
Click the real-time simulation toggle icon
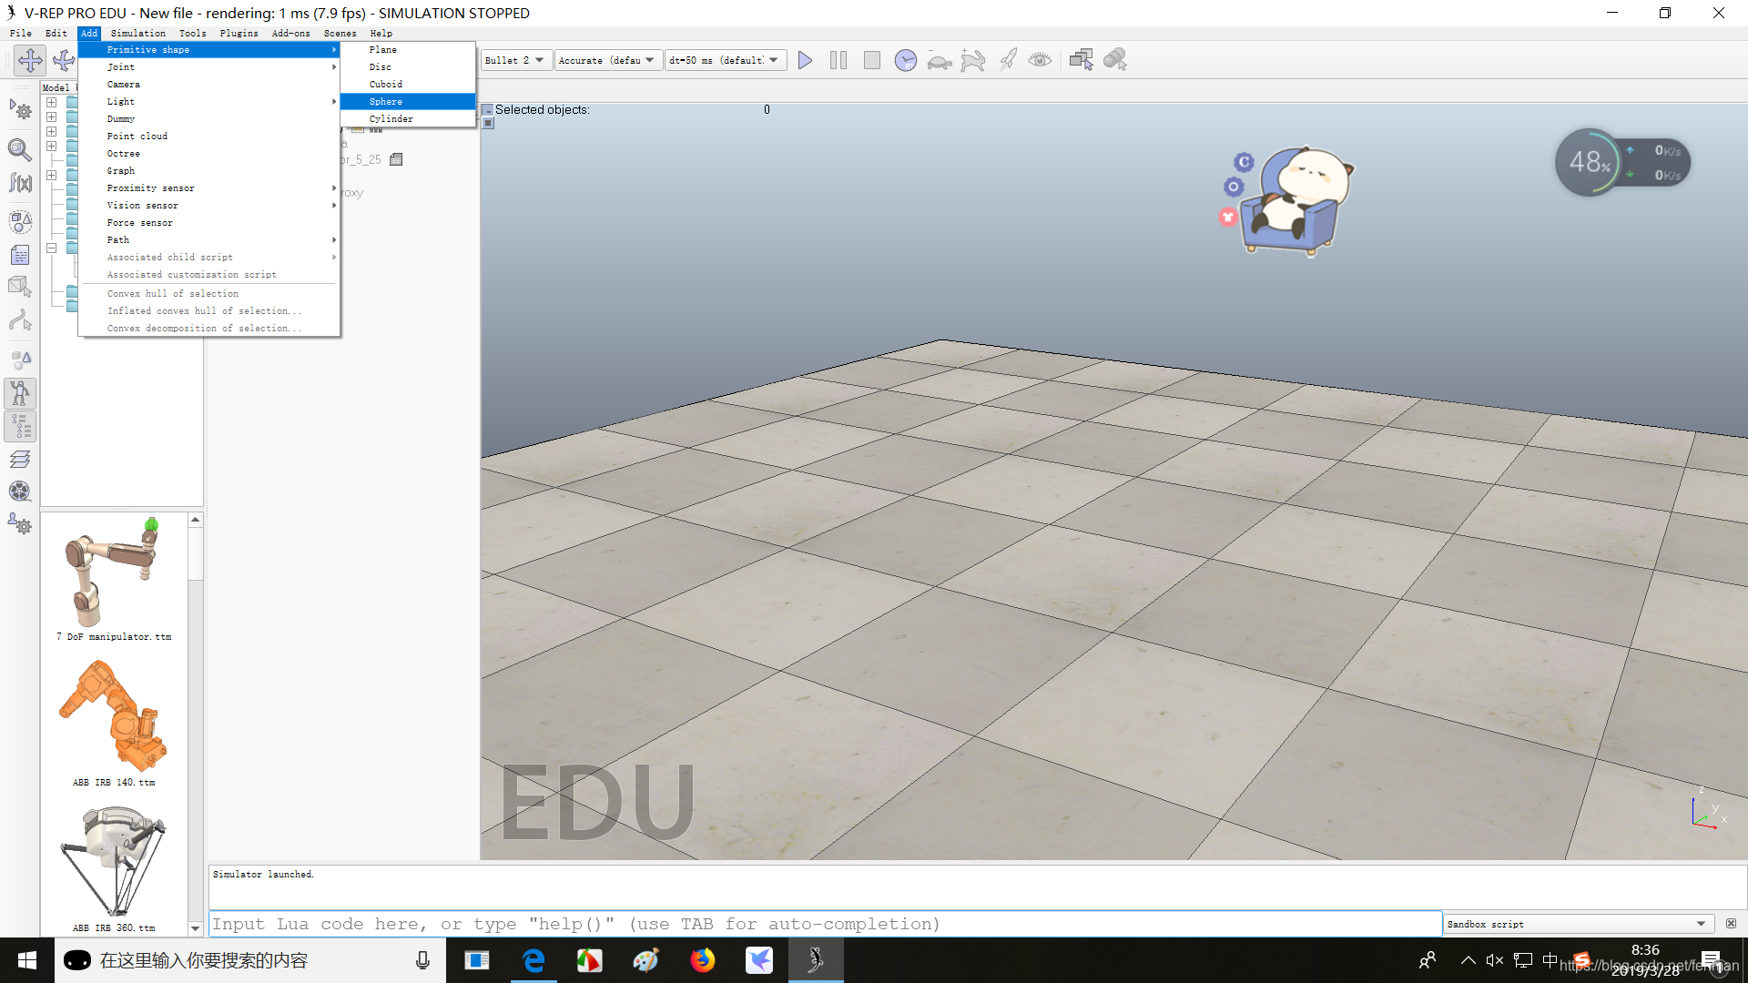pos(905,60)
